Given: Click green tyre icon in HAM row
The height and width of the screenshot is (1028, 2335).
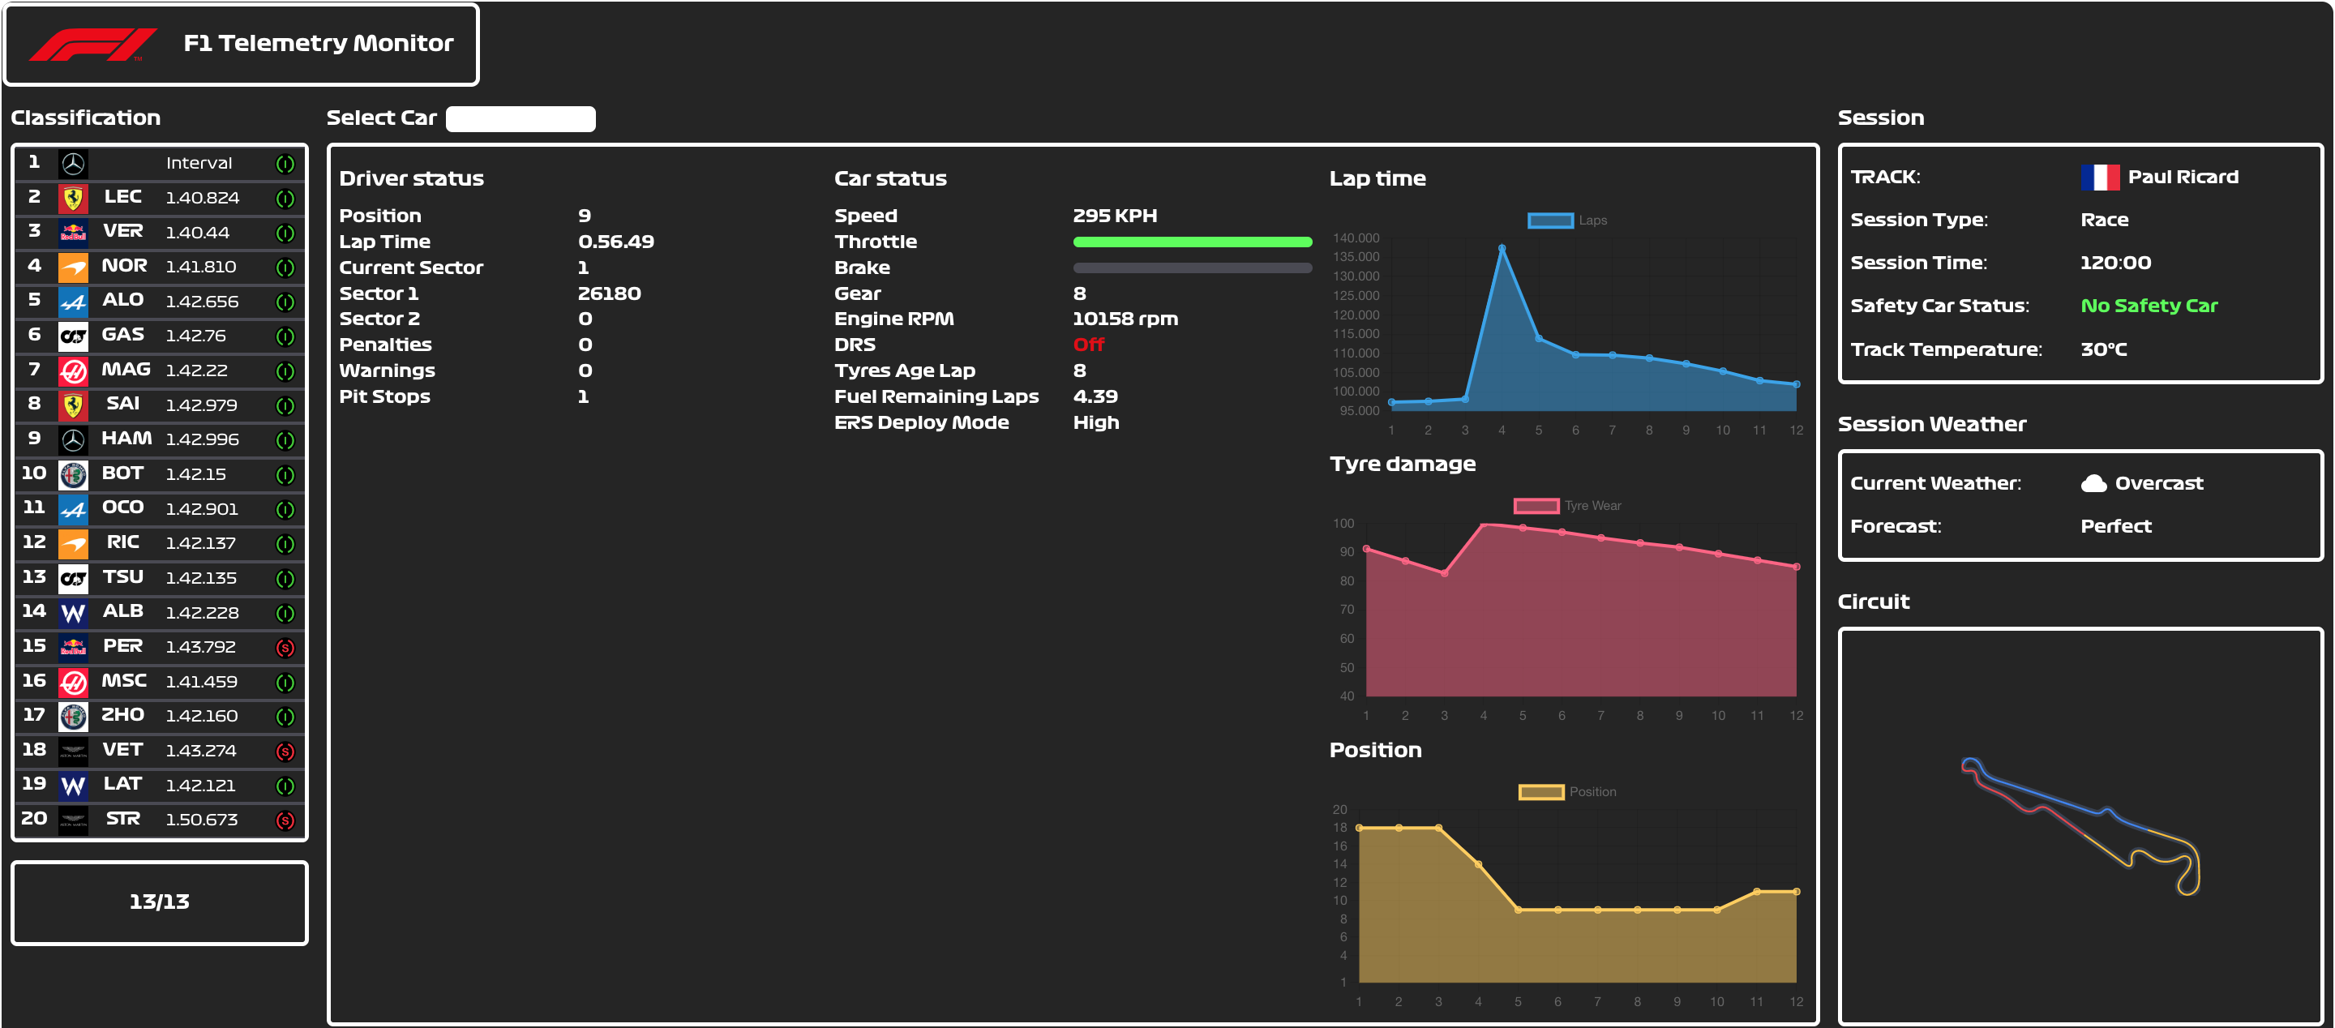Looking at the screenshot, I should (285, 440).
